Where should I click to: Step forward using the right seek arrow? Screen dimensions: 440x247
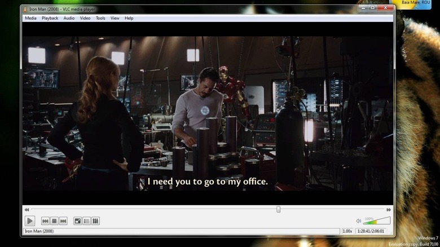coord(389,210)
